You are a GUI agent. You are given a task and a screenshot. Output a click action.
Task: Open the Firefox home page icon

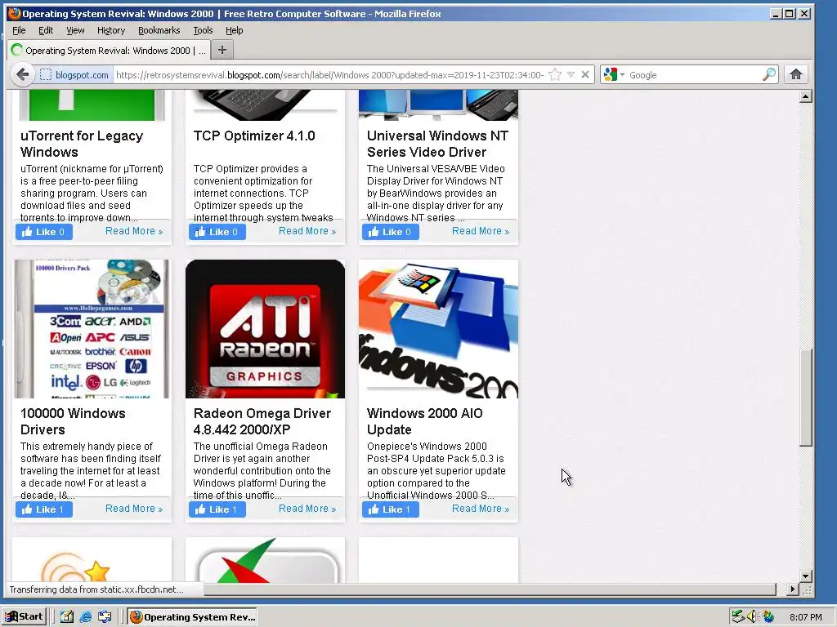point(796,74)
